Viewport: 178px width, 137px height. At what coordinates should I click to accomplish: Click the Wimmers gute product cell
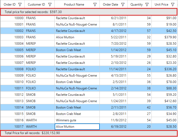click(77, 120)
